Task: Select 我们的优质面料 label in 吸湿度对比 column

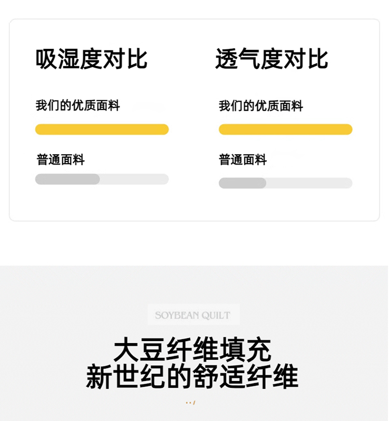Action: pos(78,106)
